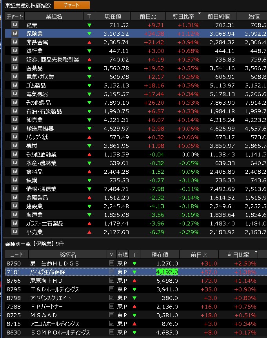Image resolution: width=267 pixels, height=338 pixels.
Task: Open chart icon for 建設業 row
Action: tap(15, 206)
